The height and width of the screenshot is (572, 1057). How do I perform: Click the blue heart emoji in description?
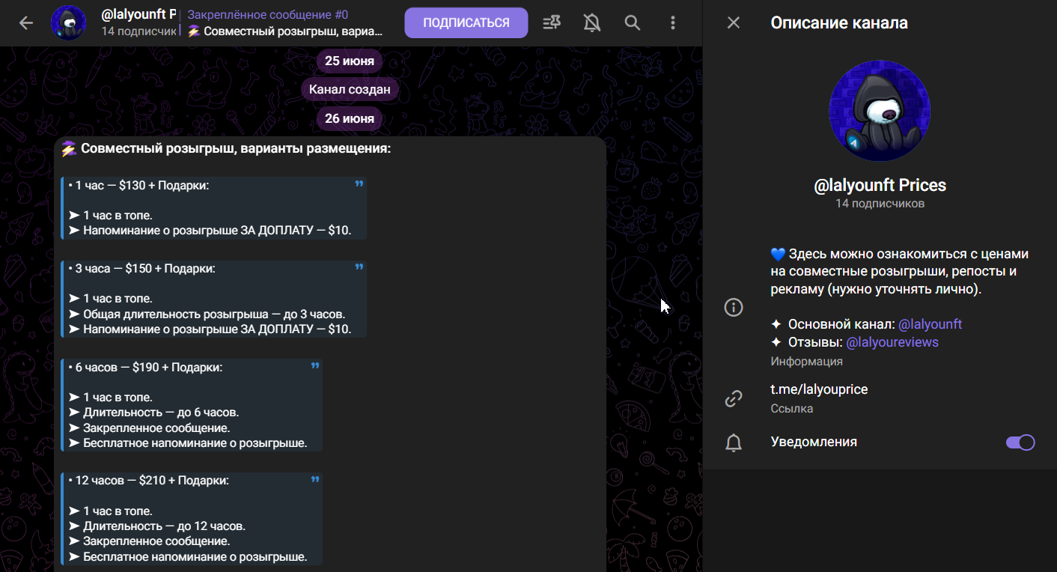[x=778, y=255]
